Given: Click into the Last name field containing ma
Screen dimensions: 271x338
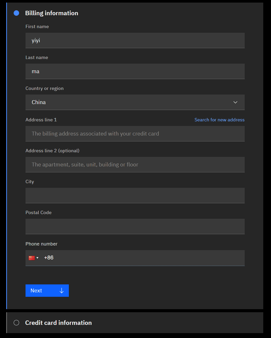Looking at the screenshot, I should (135, 71).
